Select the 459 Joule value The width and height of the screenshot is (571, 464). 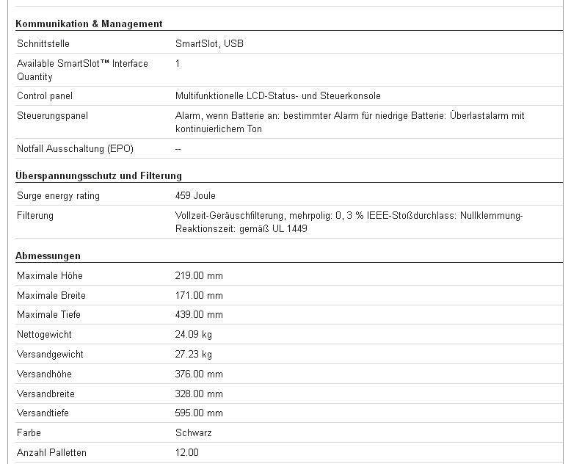pos(195,196)
